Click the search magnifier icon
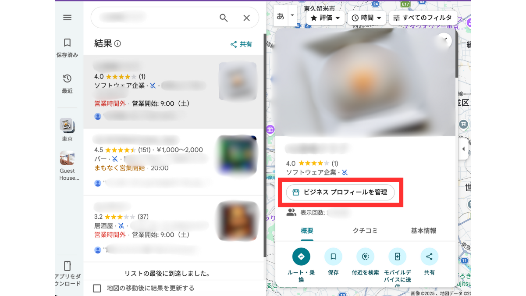Screen dimensions: 526x296 (x=224, y=18)
